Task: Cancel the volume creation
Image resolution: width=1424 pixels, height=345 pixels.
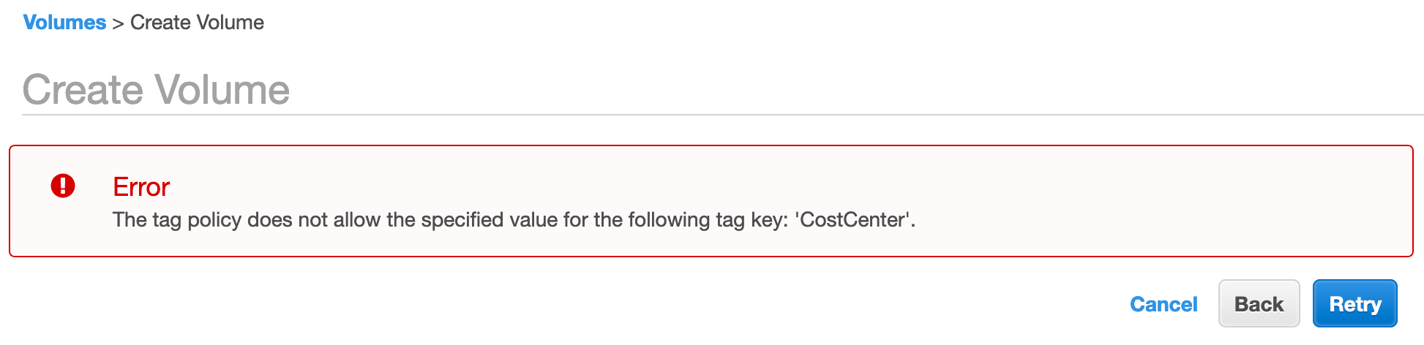Action: point(1163,304)
